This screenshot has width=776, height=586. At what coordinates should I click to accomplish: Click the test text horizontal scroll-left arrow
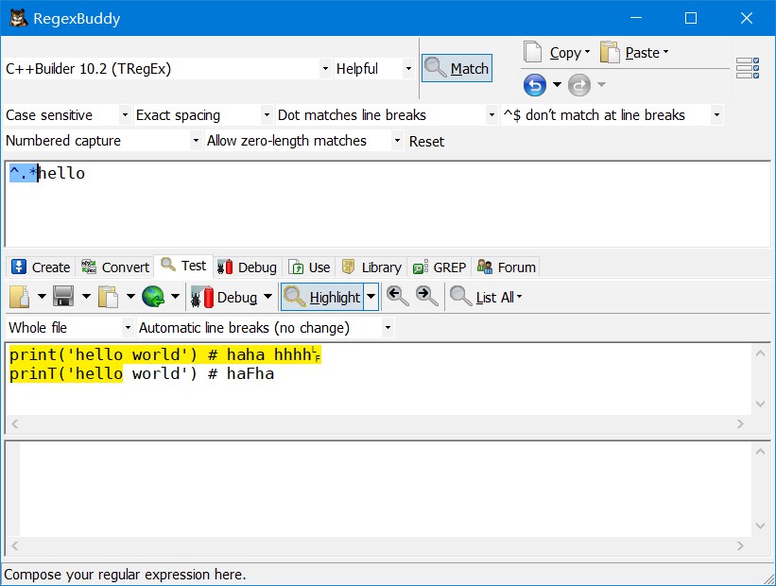pyautogui.click(x=15, y=423)
